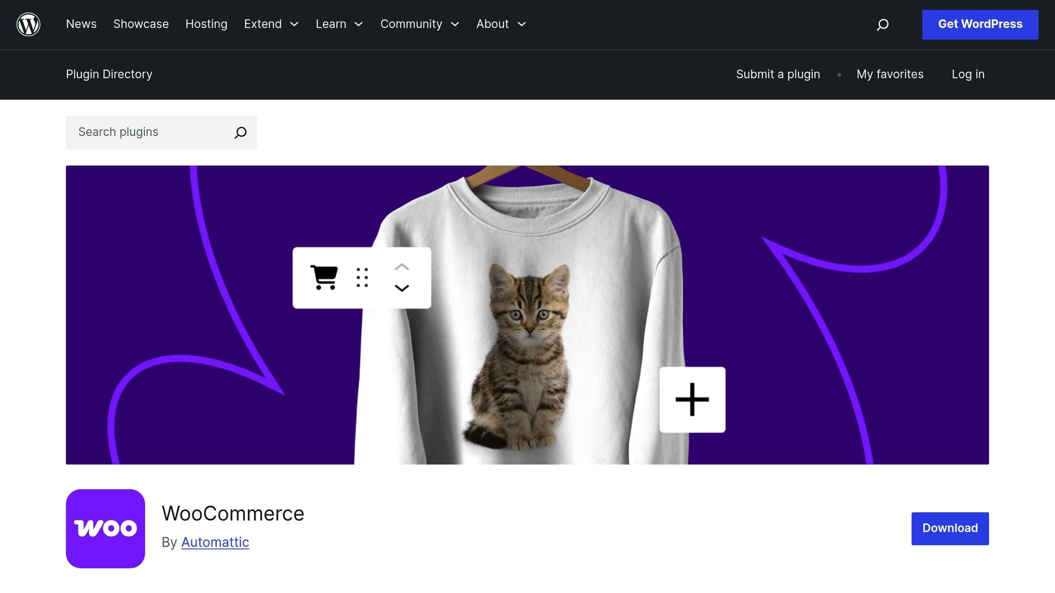Open Submit a plugin page
This screenshot has width=1055, height=593.
tap(778, 74)
